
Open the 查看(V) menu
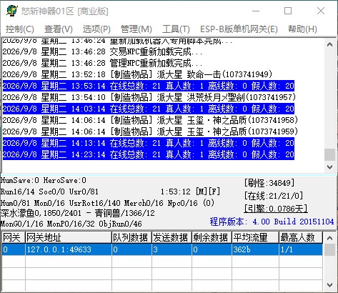(59, 29)
